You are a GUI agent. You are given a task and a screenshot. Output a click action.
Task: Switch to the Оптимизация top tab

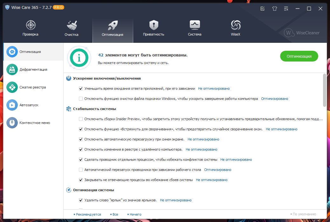point(113,30)
